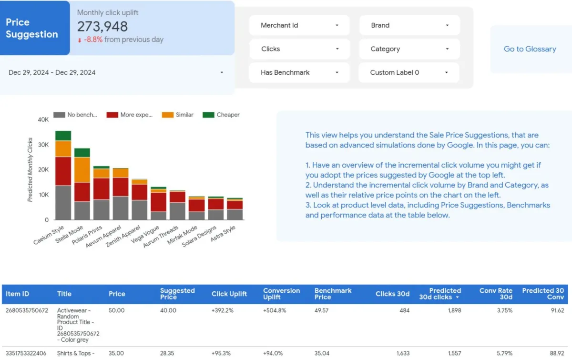Open the Brand filter dropdown
Screen dimensions: 572x357
[409, 25]
